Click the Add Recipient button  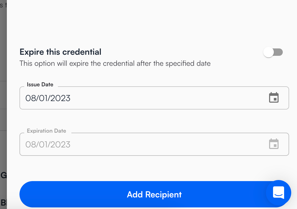[x=142, y=194]
